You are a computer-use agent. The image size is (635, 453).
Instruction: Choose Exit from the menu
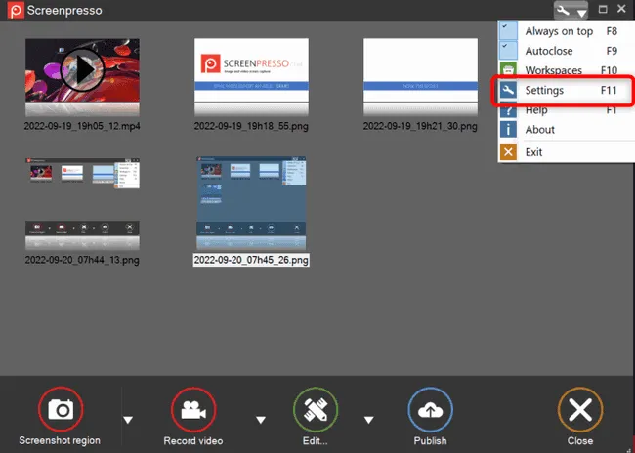click(x=533, y=152)
